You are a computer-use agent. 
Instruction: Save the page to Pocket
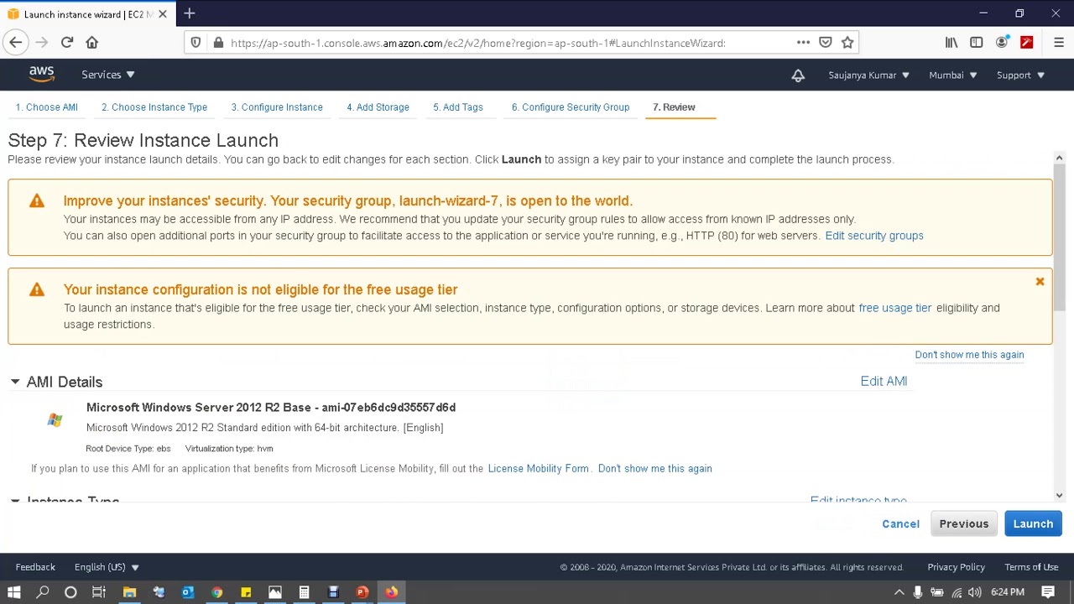coord(826,42)
